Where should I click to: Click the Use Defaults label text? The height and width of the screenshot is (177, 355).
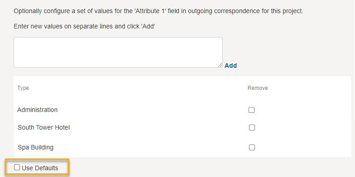click(40, 168)
